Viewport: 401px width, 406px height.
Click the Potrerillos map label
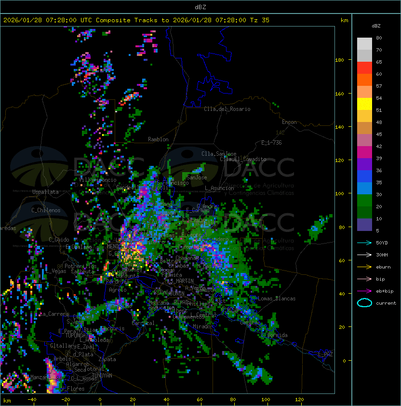80,266
